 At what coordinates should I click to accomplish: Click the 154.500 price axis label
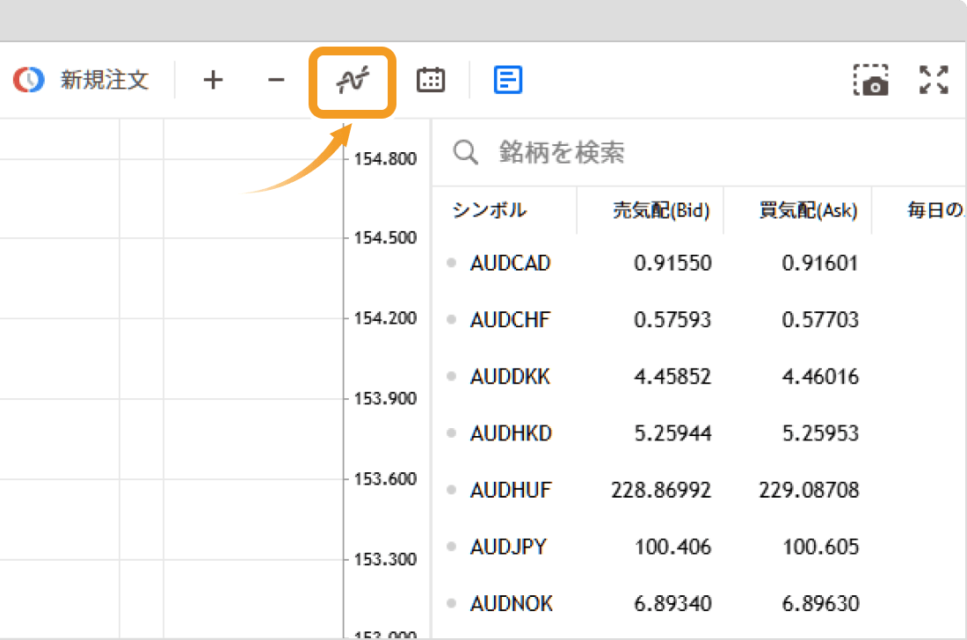[385, 238]
